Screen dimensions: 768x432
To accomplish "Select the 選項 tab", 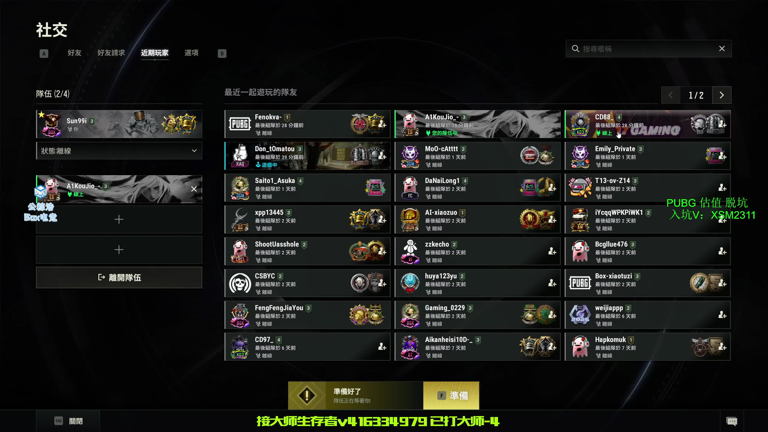I will point(191,53).
